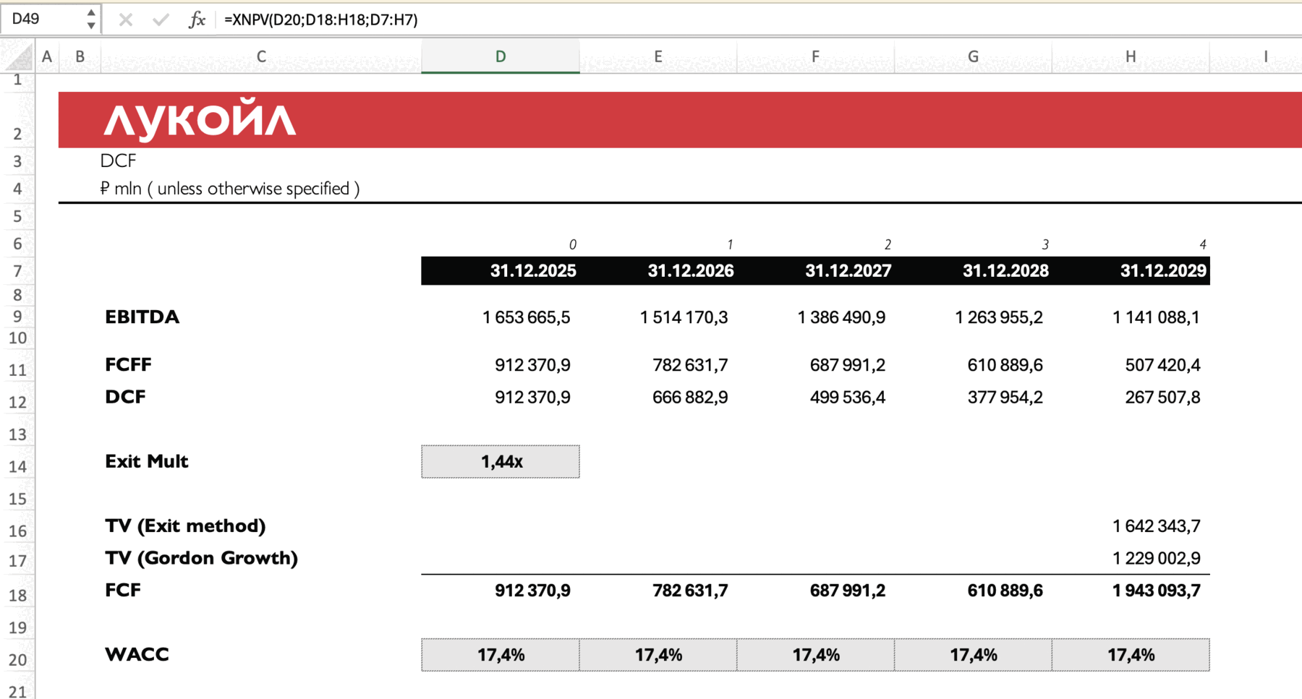This screenshot has height=699, width=1302.
Task: Click EBITDA value 1 141 088,1
Action: pos(1156,317)
